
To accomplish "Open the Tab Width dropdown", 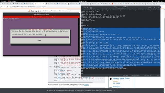I will click(135, 75).
